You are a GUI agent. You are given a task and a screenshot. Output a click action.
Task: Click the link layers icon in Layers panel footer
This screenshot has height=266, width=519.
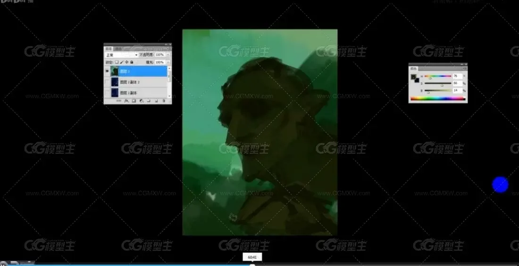pos(118,101)
